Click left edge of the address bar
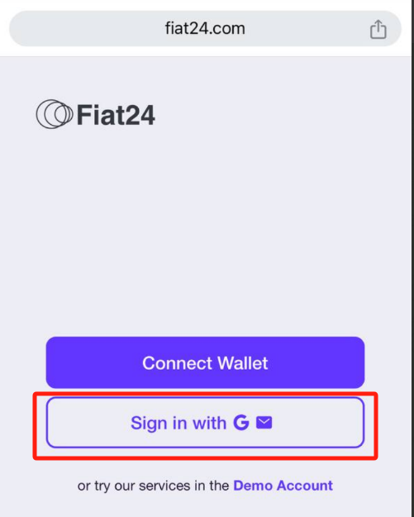The height and width of the screenshot is (517, 414). 20,29
